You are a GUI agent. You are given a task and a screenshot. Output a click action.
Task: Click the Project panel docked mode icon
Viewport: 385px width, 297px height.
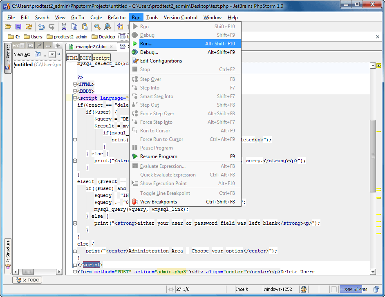[x=30, y=45]
